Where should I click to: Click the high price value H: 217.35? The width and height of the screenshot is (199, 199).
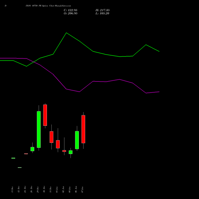pos(102,10)
